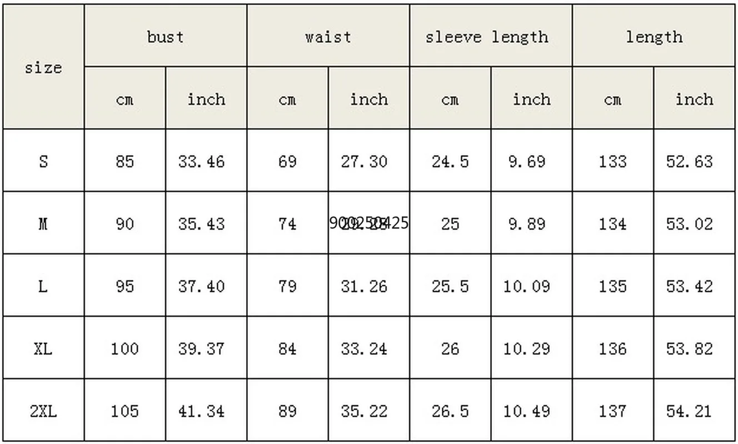This screenshot has width=738, height=444.
Task: Click the XL size row label
Action: [x=43, y=349]
